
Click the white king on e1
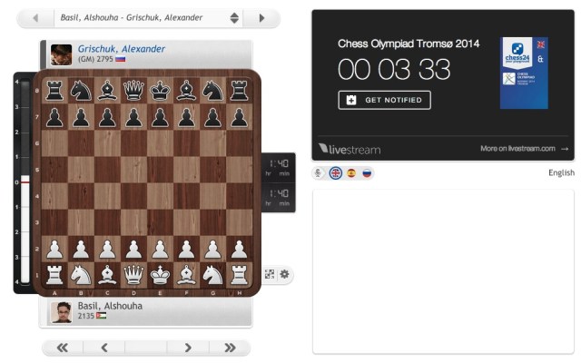[x=160, y=274]
